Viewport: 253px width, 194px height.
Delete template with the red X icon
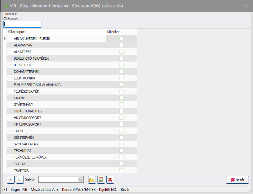click(x=110, y=180)
